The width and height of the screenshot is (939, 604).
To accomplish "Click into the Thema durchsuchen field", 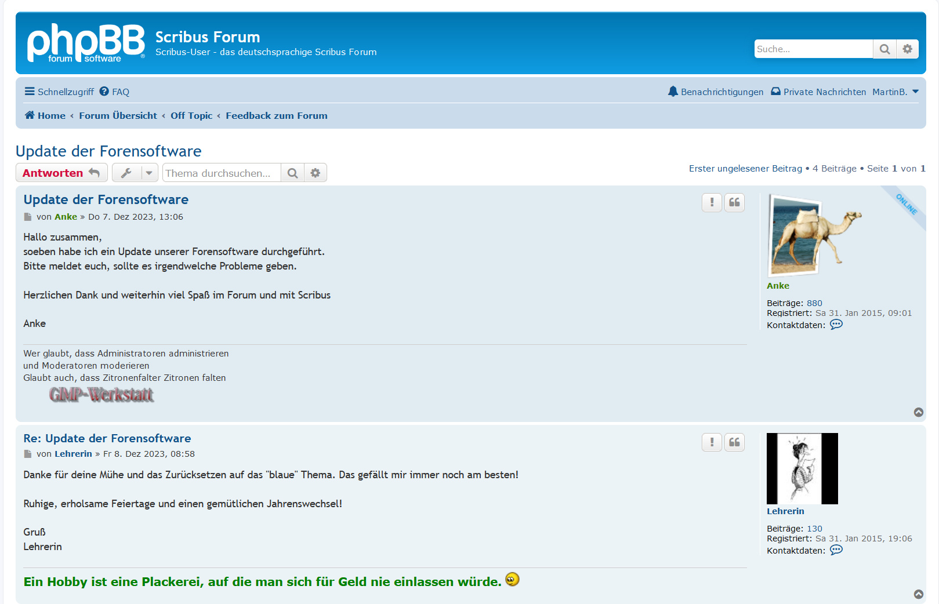I will [x=222, y=173].
